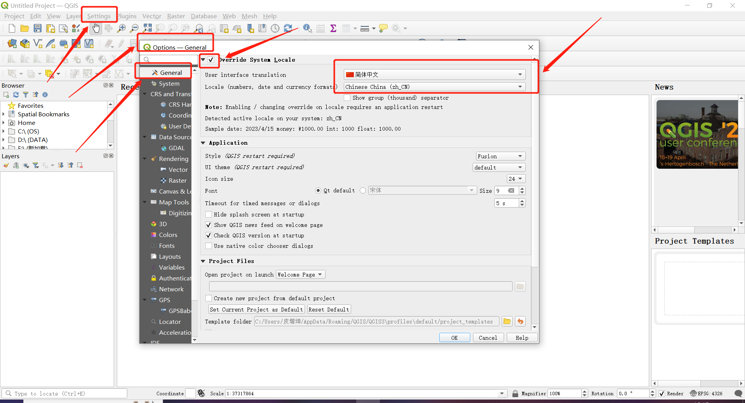Expand Spatial Bookmarks in Browser tree

pyautogui.click(x=3, y=114)
